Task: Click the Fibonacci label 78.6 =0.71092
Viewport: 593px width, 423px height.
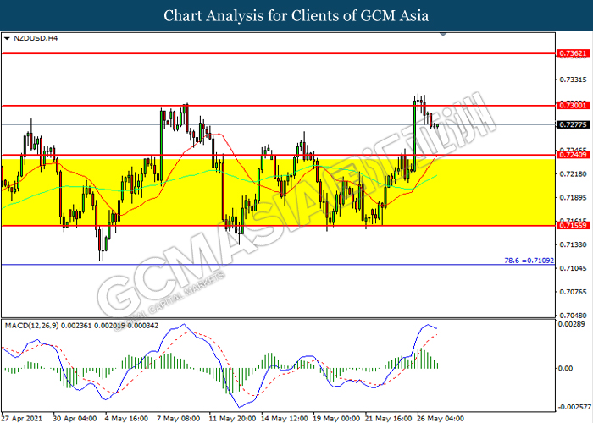Action: (529, 261)
